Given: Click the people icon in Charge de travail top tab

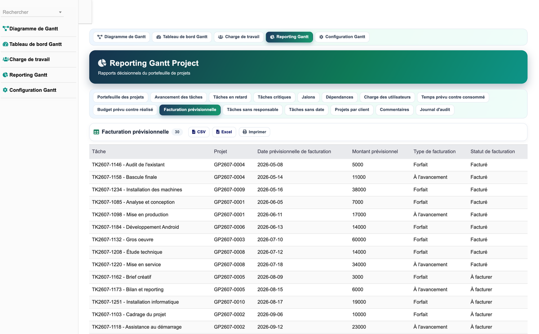Looking at the screenshot, I should click(221, 37).
